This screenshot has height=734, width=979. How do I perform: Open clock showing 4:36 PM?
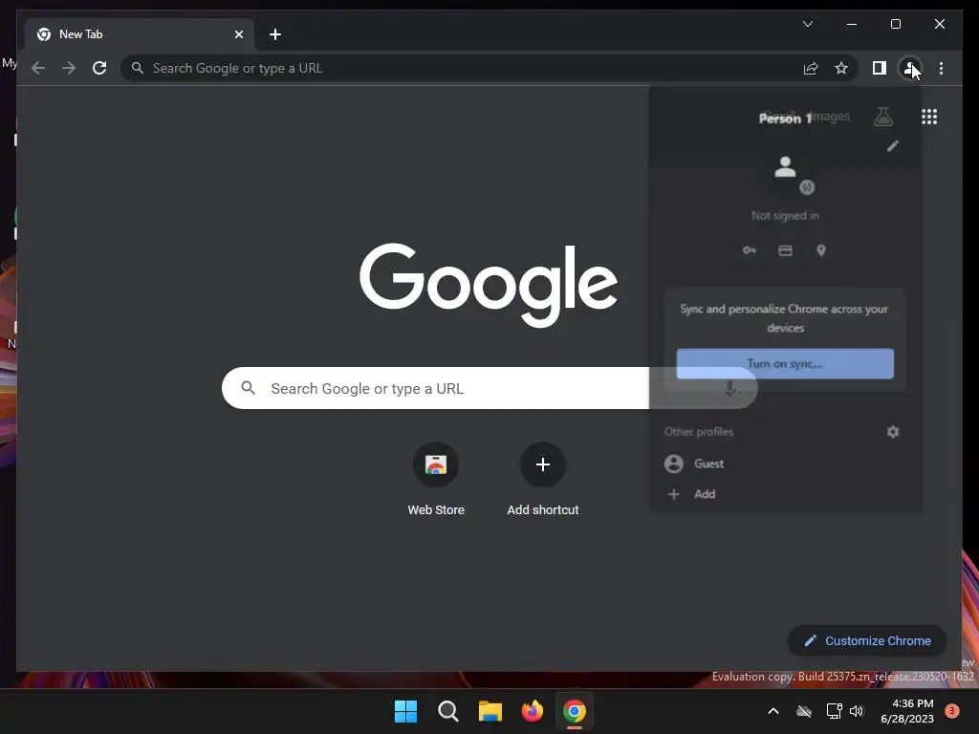[907, 711]
